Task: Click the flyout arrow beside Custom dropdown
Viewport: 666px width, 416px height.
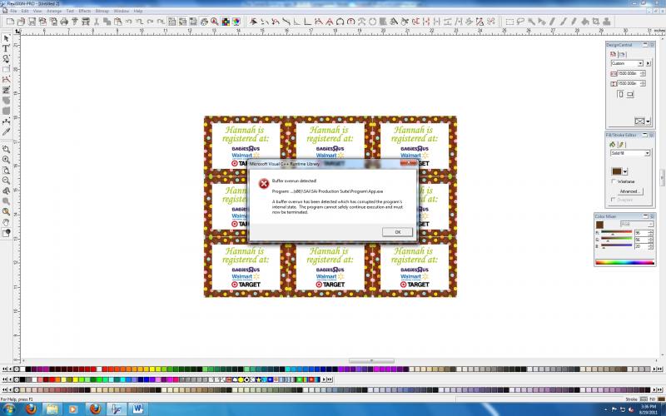Action: 649,63
